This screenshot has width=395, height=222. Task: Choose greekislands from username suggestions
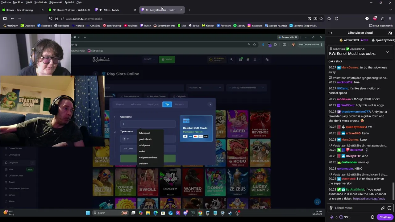point(145,139)
